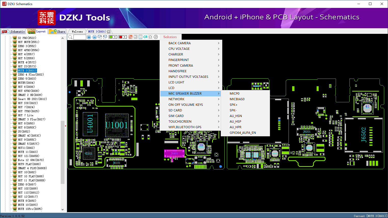Click the cyan CR toolbar icon

tap(145, 37)
